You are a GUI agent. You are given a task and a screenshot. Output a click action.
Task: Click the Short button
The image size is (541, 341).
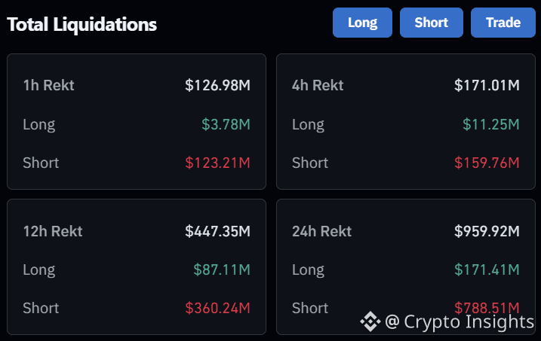432,23
